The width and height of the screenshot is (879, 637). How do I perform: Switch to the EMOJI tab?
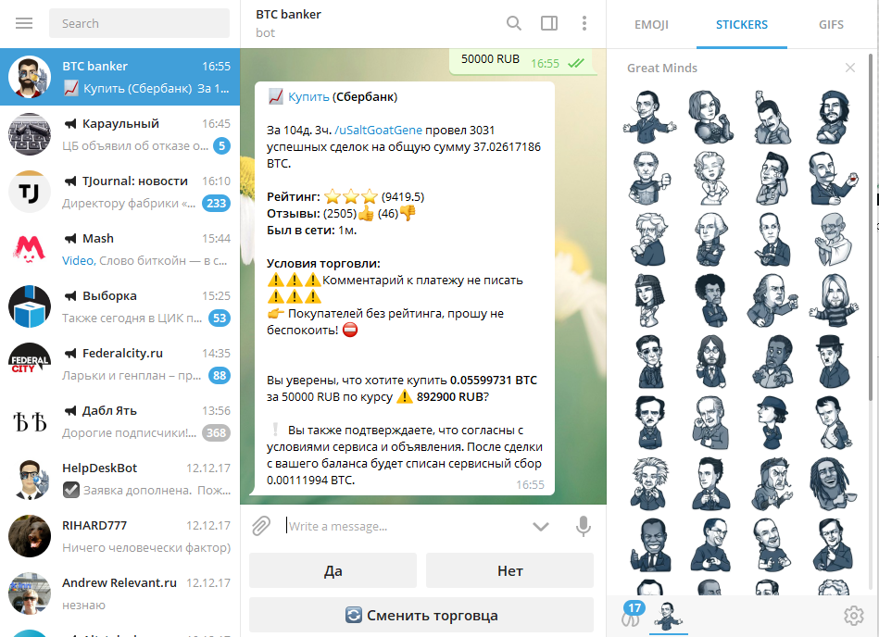click(x=651, y=25)
